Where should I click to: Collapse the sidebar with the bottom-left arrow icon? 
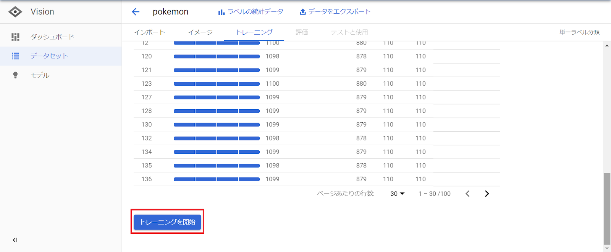click(x=15, y=240)
